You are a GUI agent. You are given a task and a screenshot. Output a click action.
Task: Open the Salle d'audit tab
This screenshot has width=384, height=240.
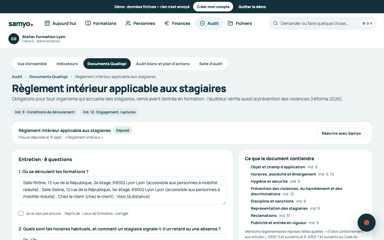[x=211, y=64]
